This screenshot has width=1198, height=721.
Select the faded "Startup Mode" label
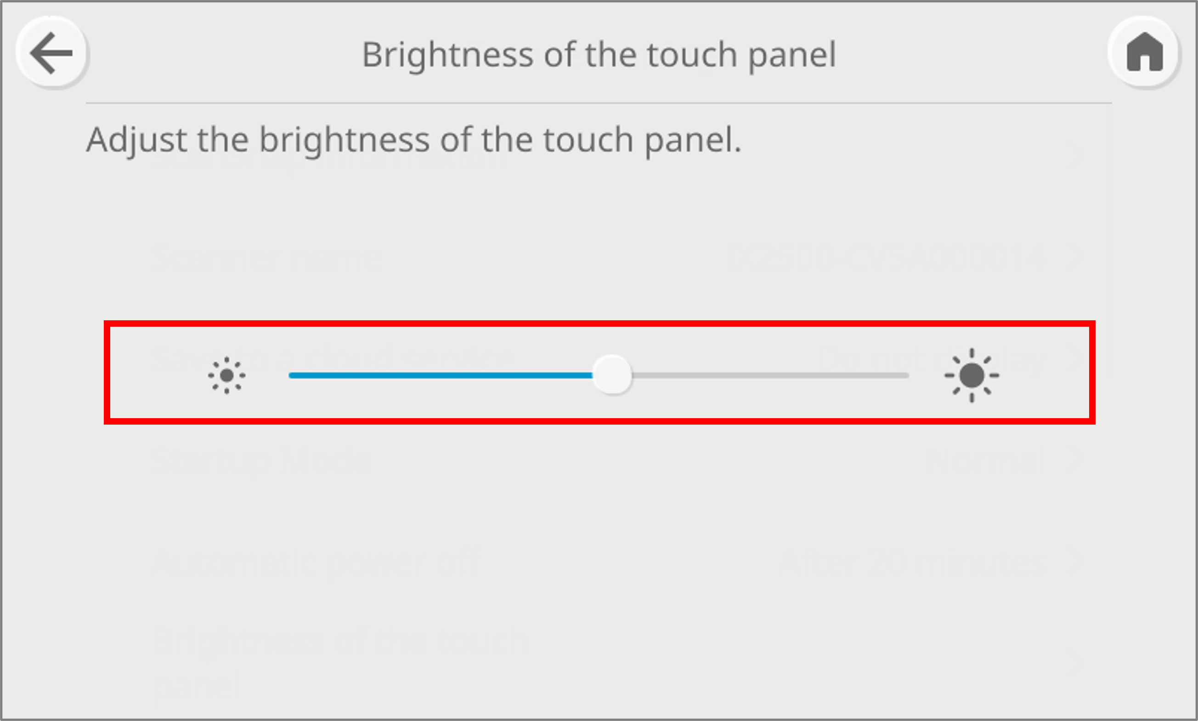(262, 459)
